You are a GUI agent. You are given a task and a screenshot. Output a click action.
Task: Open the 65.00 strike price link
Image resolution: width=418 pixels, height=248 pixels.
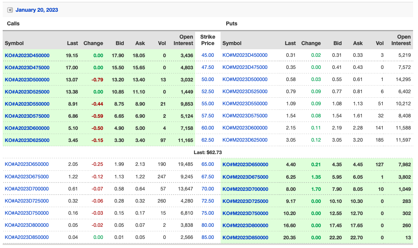point(208,165)
